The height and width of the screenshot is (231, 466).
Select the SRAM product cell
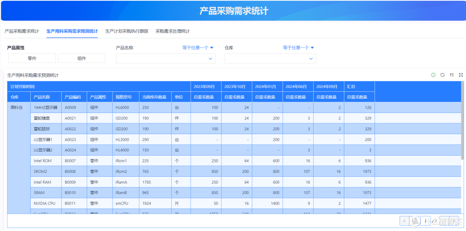click(x=46, y=193)
